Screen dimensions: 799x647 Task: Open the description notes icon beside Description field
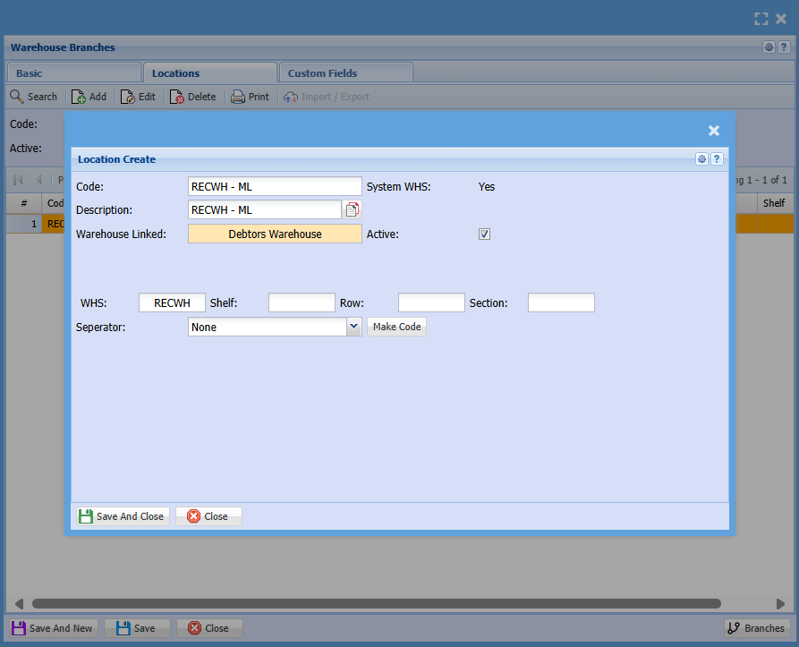(353, 210)
